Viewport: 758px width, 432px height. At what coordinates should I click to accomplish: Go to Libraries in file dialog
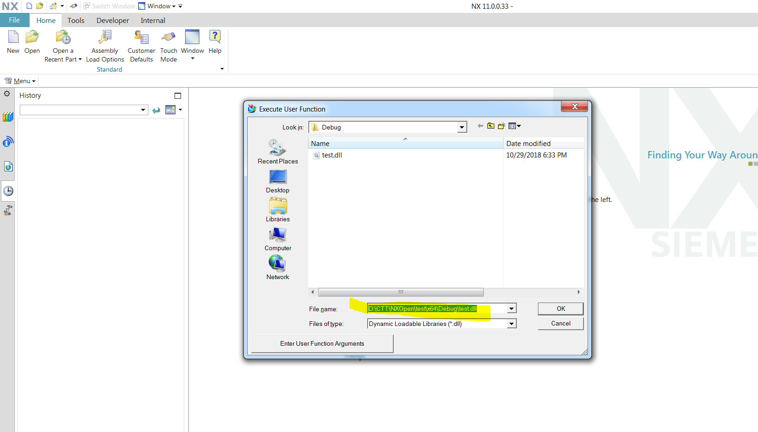click(x=277, y=210)
